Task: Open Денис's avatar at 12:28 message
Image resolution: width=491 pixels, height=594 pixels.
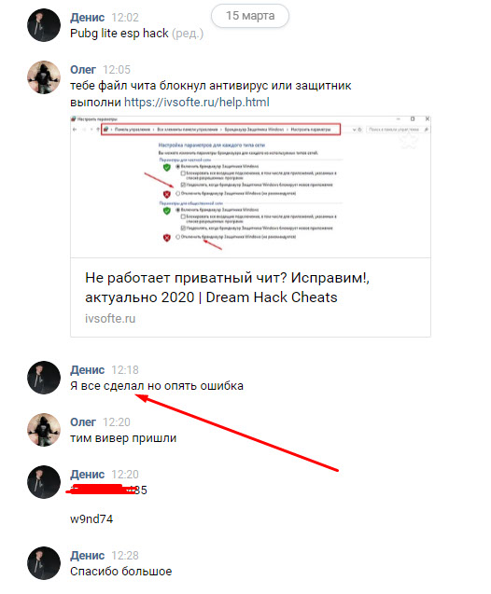Action: click(44, 563)
